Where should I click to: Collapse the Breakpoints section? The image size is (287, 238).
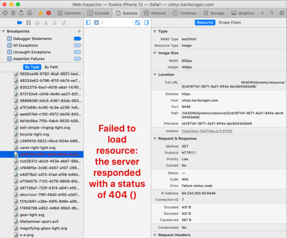(x=3, y=31)
